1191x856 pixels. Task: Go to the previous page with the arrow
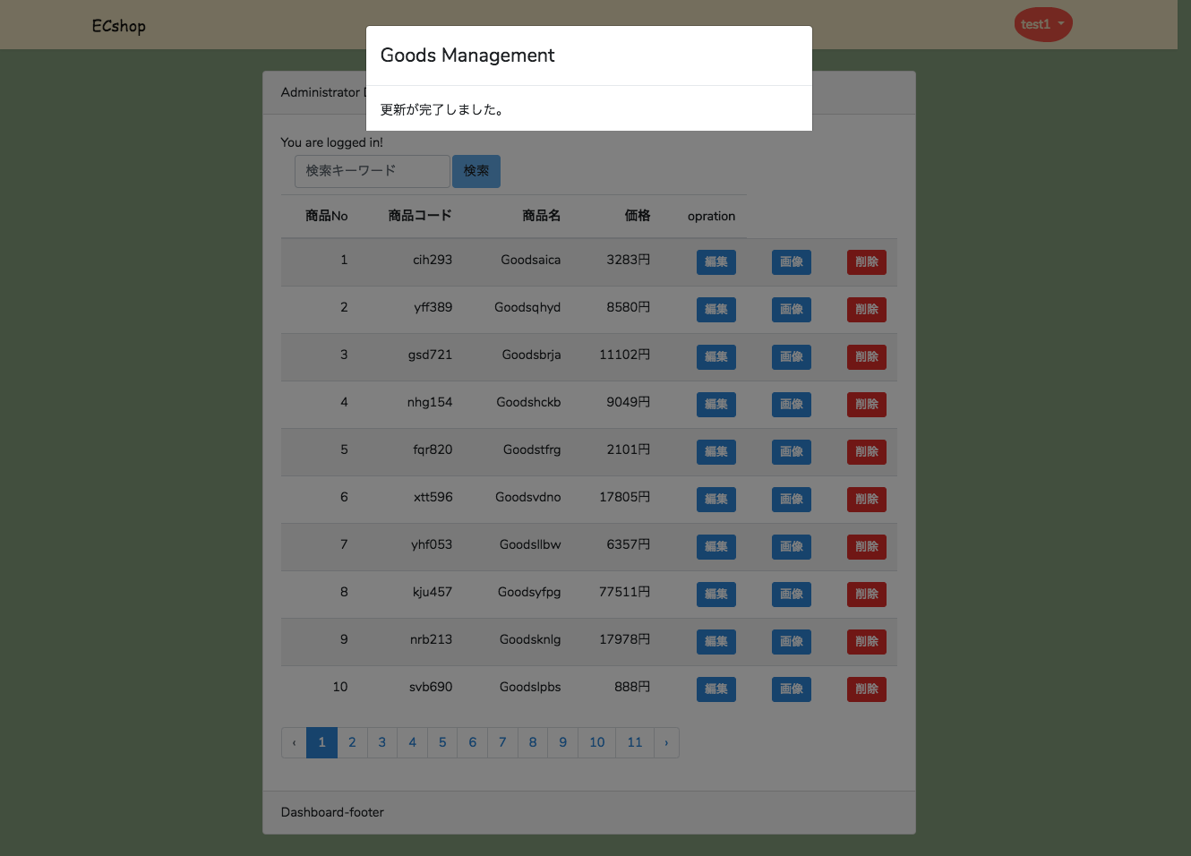(294, 742)
